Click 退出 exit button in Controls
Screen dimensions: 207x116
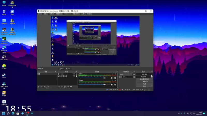144,86
